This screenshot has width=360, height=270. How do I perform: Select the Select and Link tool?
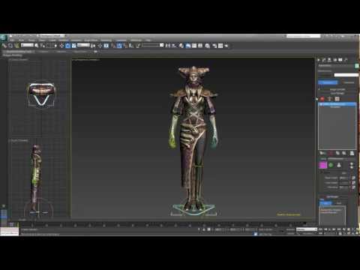click(4, 46)
